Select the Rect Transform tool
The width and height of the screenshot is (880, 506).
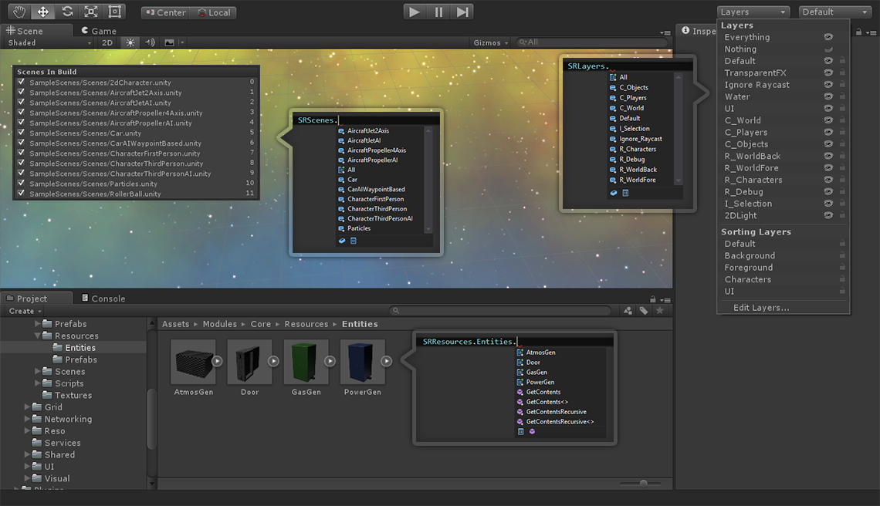tap(114, 12)
